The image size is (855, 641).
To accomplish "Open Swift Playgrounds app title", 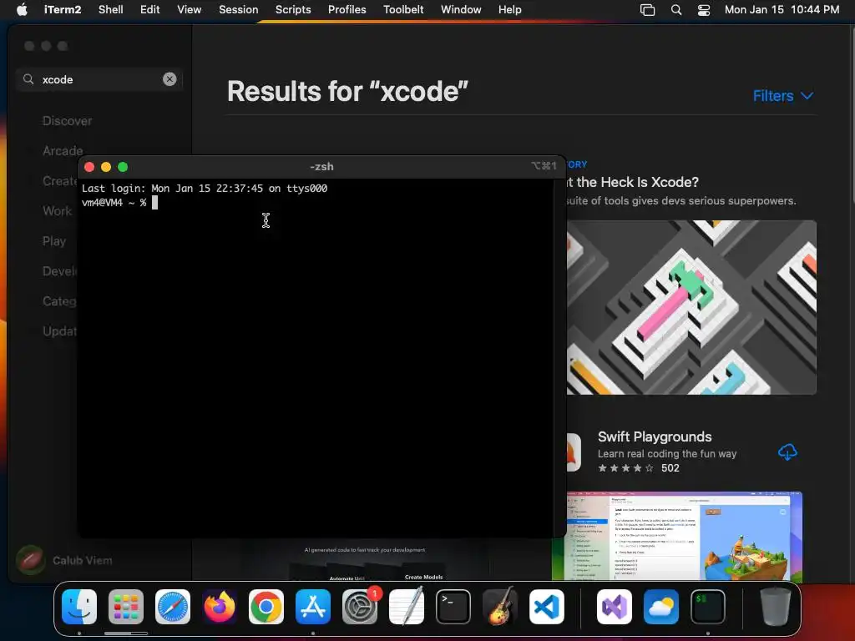I will pyautogui.click(x=655, y=437).
